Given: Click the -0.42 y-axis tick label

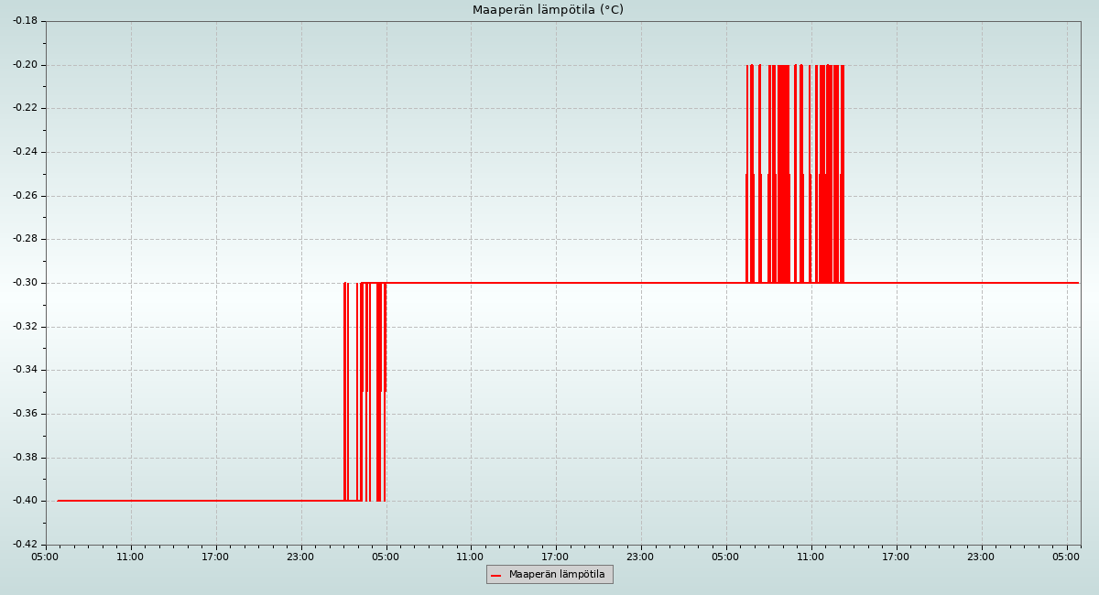Looking at the screenshot, I should [x=26, y=545].
